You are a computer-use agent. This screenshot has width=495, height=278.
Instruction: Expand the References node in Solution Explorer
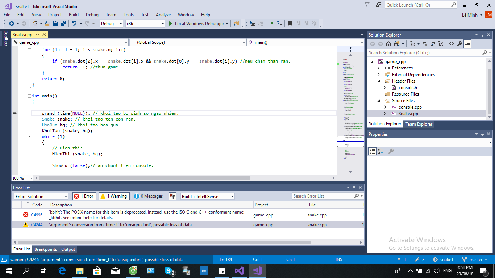pyautogui.click(x=379, y=68)
